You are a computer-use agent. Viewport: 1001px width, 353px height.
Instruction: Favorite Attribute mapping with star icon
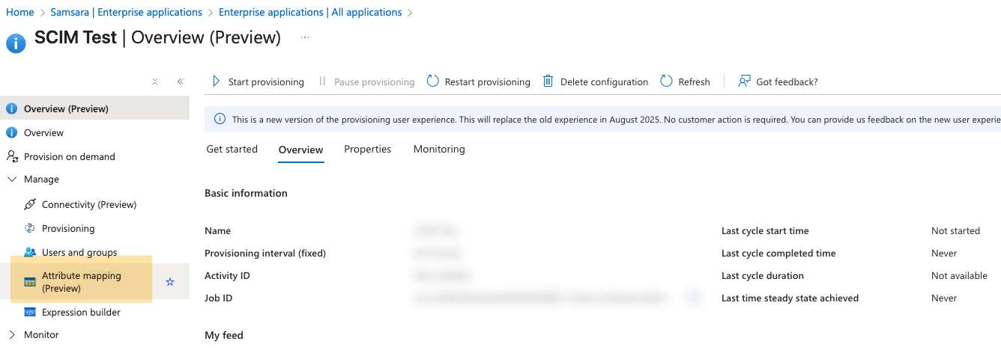click(170, 282)
